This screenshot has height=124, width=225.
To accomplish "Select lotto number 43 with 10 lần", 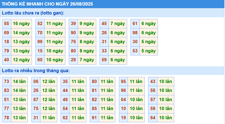I will tap(153, 82).
